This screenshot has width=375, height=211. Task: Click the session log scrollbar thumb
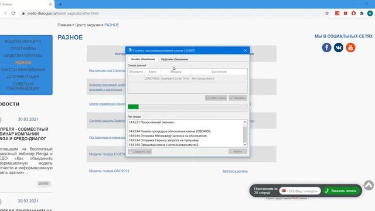coord(245,134)
